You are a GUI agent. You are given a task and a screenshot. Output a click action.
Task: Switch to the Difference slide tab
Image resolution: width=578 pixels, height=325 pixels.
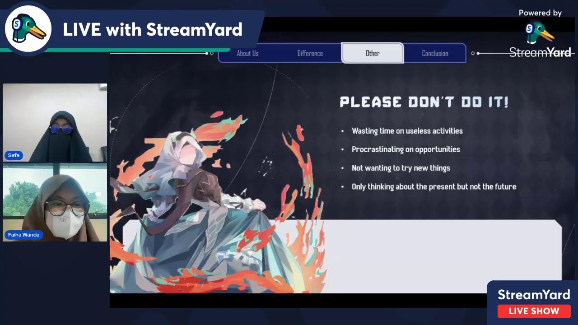310,53
